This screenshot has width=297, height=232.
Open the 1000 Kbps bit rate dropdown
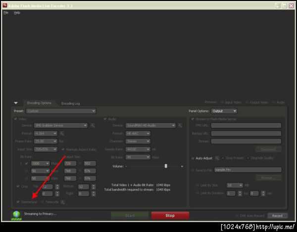pos(41,163)
